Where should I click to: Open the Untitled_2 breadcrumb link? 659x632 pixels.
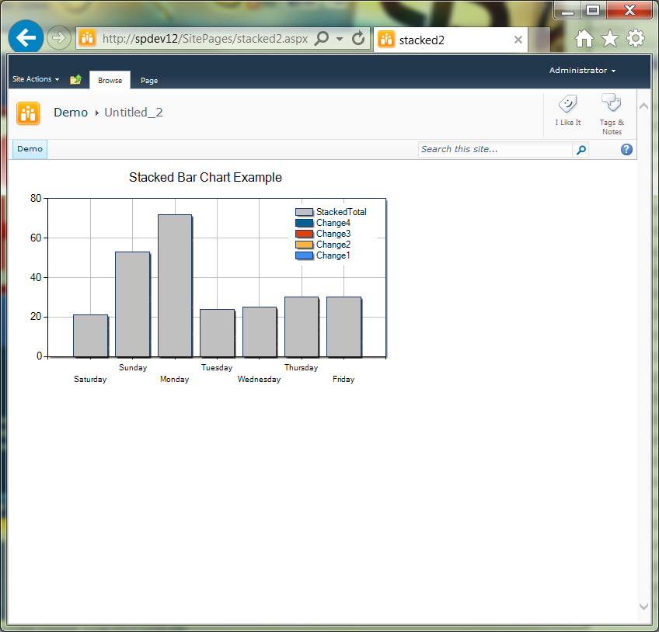(133, 113)
